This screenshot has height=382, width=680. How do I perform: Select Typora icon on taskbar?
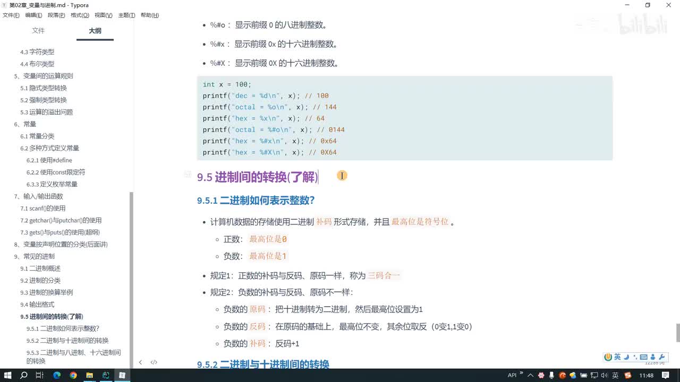[x=122, y=375]
